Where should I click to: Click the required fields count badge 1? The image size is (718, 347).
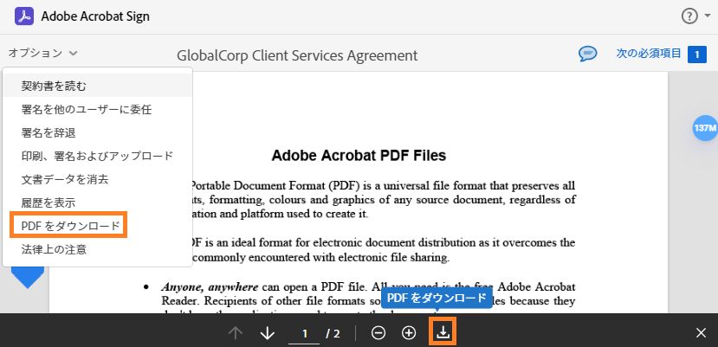click(x=697, y=55)
